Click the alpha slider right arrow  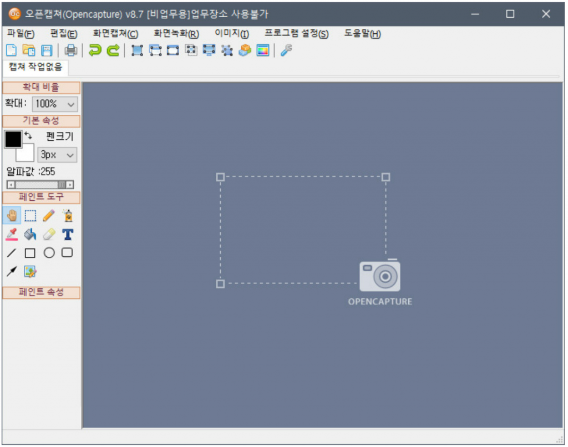click(70, 185)
